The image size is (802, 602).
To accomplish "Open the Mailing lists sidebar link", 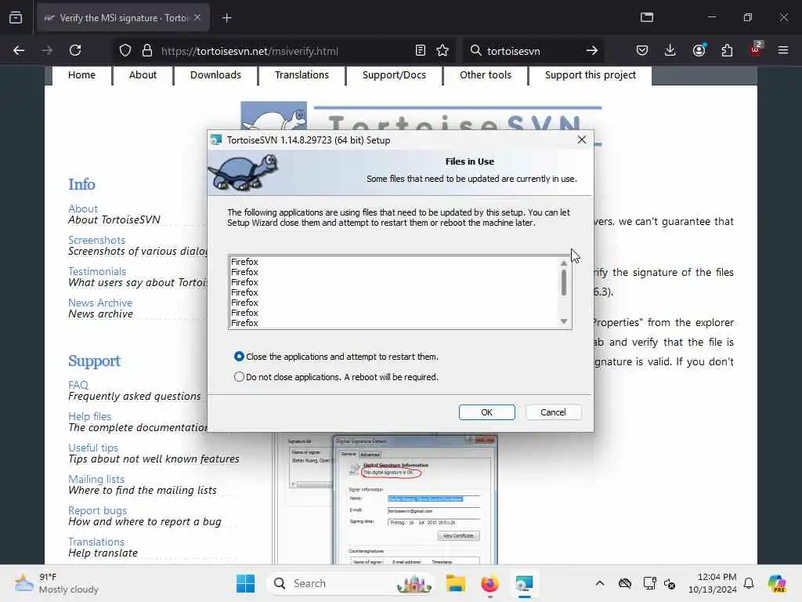I will pyautogui.click(x=96, y=479).
